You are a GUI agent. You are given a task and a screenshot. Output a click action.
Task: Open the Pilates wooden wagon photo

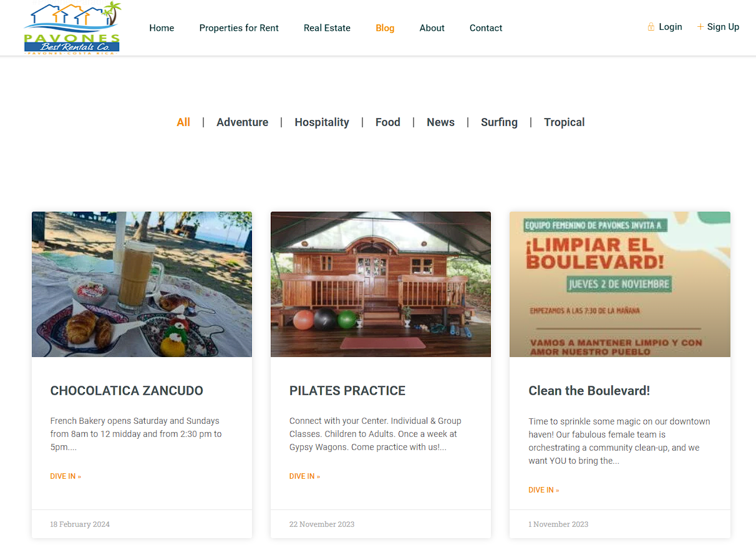tap(380, 284)
